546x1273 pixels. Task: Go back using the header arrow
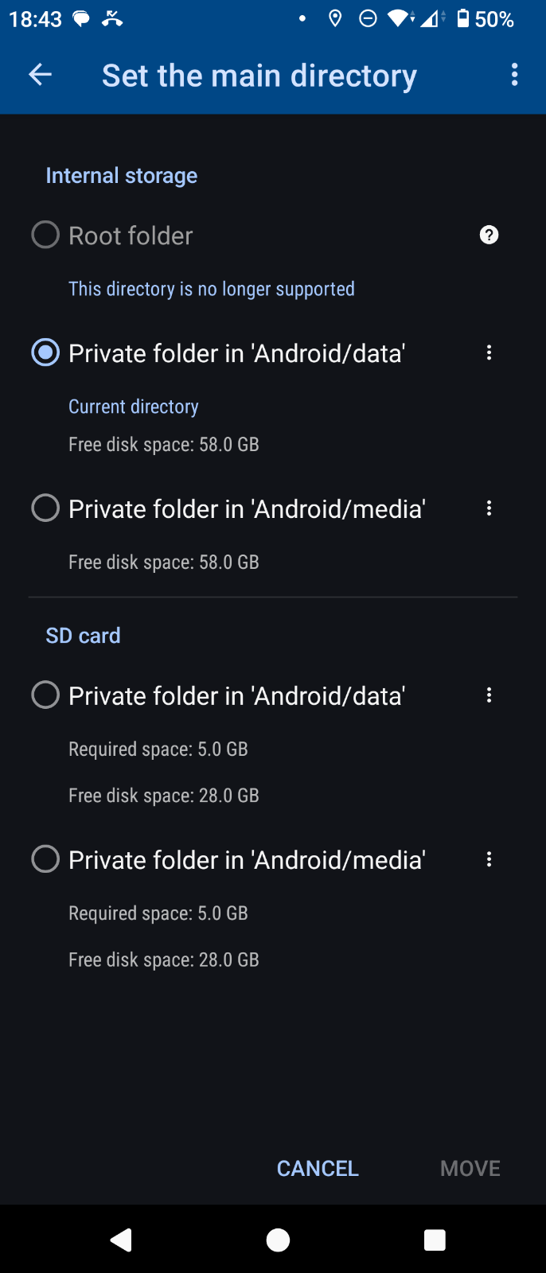(x=40, y=75)
